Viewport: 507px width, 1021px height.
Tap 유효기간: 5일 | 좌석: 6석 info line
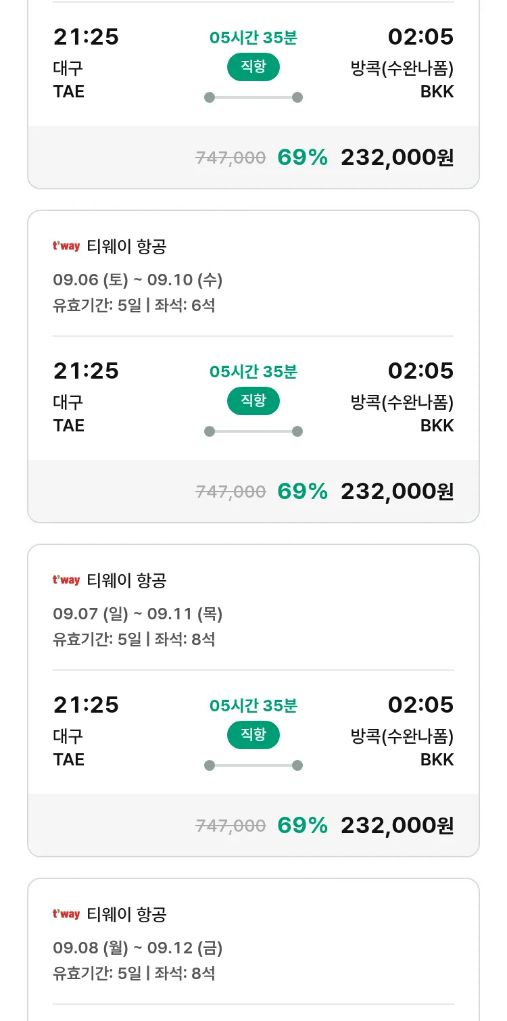pyautogui.click(x=134, y=306)
